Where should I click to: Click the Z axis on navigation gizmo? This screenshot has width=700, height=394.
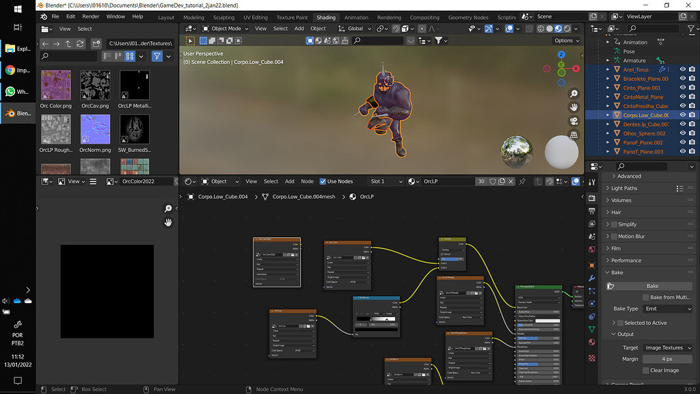pos(561,55)
